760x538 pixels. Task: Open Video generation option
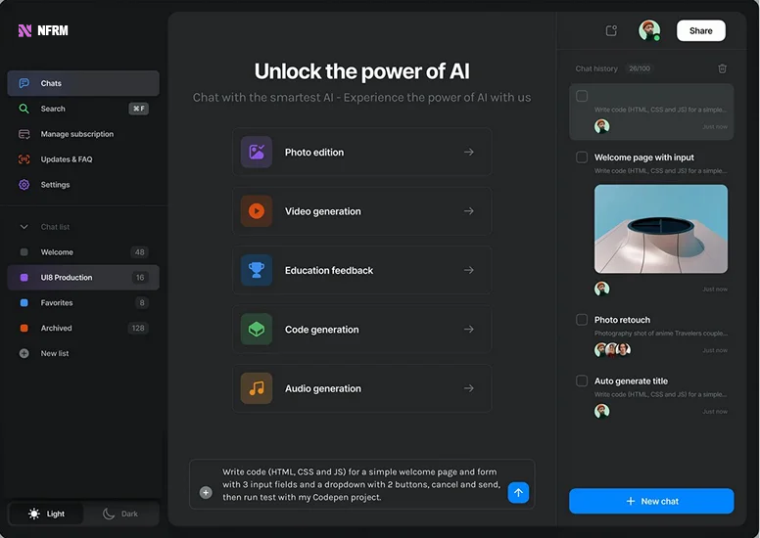[362, 211]
